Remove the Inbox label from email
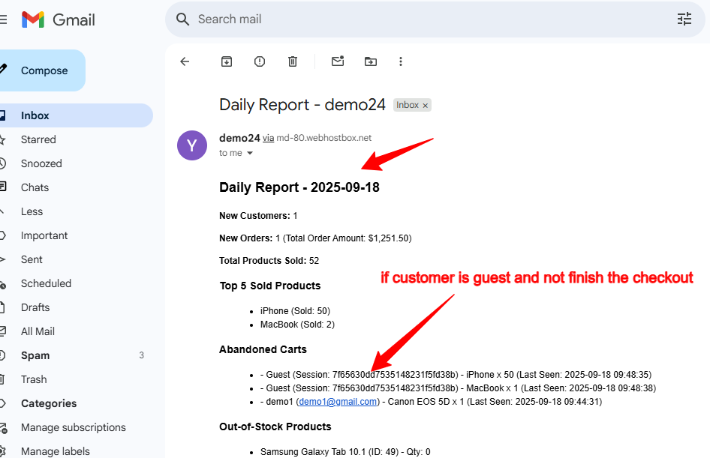This screenshot has height=458, width=710. 425,106
